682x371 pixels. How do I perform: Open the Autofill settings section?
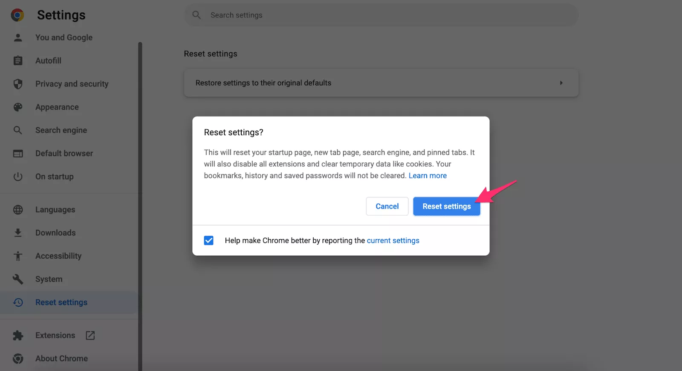coord(48,61)
